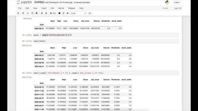Viewport: 198px width, 111px height.
Task: Click Volume value 117684000
Action: click(x=105, y=98)
